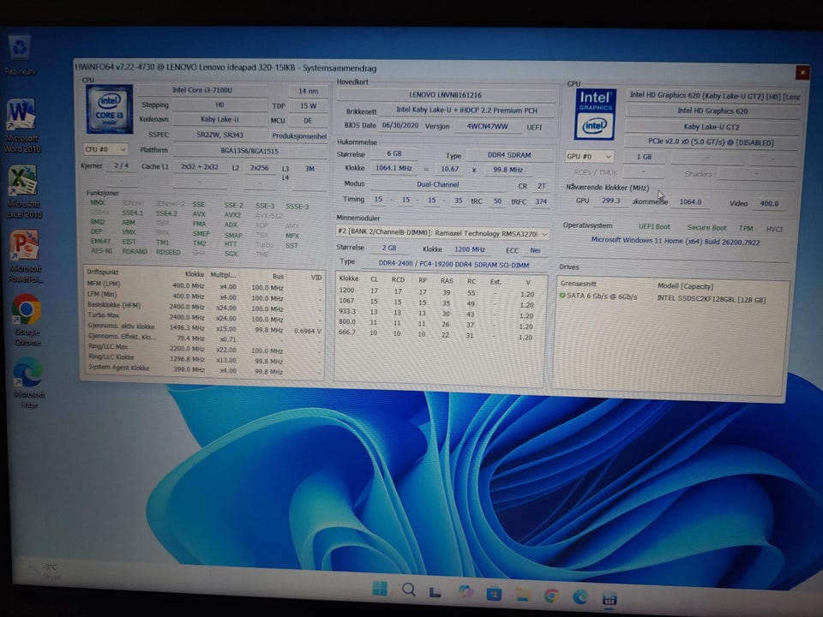Select the 1200 memory timing row
Viewport: 823px width, 617px height.
tap(439, 292)
